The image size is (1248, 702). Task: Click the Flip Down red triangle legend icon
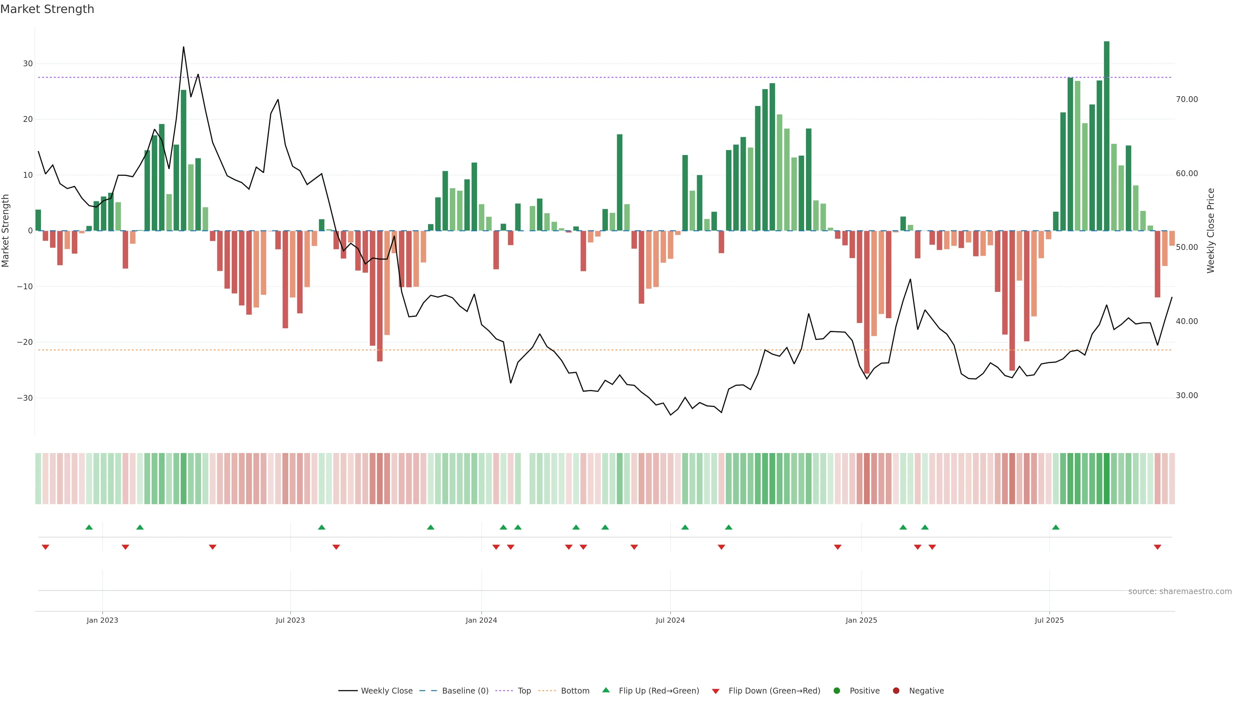pos(716,691)
